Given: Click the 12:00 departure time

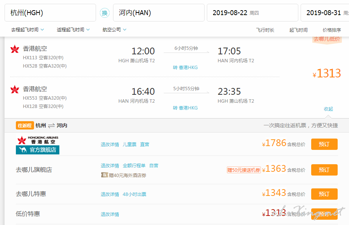Looking at the screenshot, I should [143, 51].
